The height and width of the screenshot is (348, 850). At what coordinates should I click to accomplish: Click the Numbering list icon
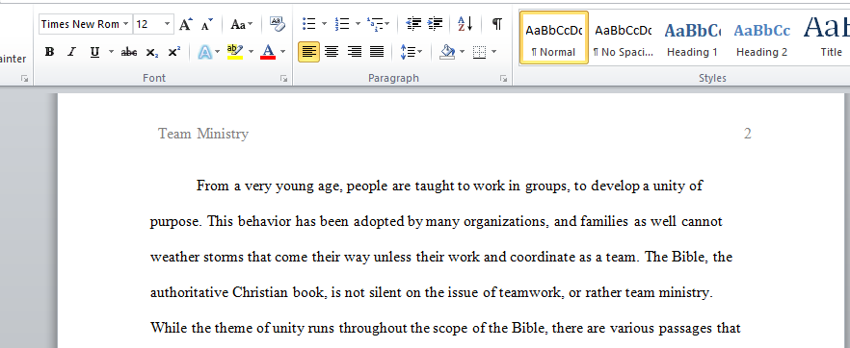tap(342, 24)
